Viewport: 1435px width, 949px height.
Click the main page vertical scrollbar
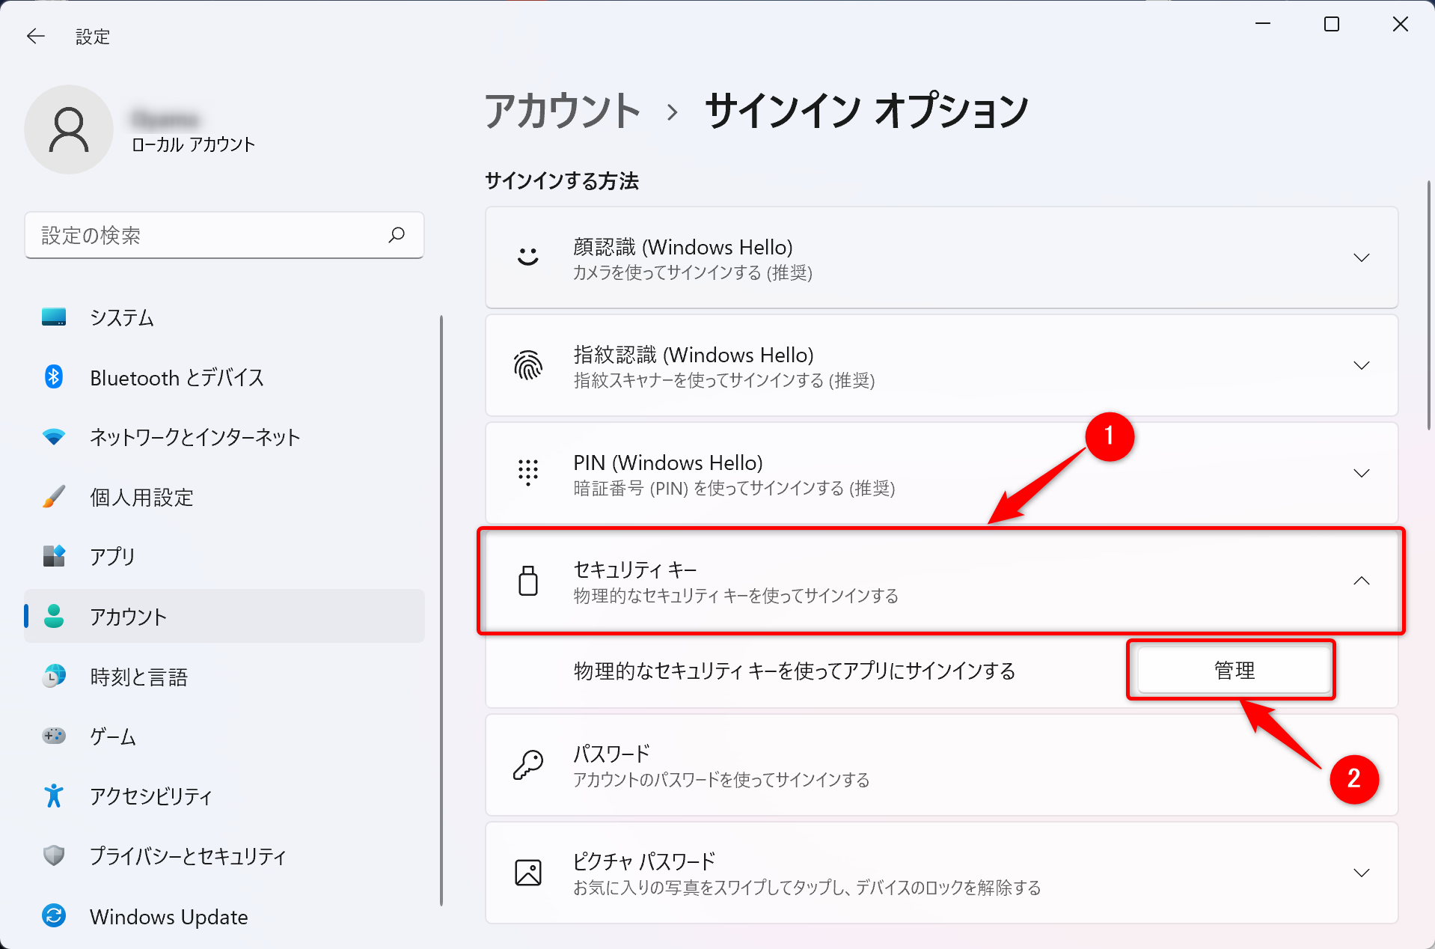1429,305
